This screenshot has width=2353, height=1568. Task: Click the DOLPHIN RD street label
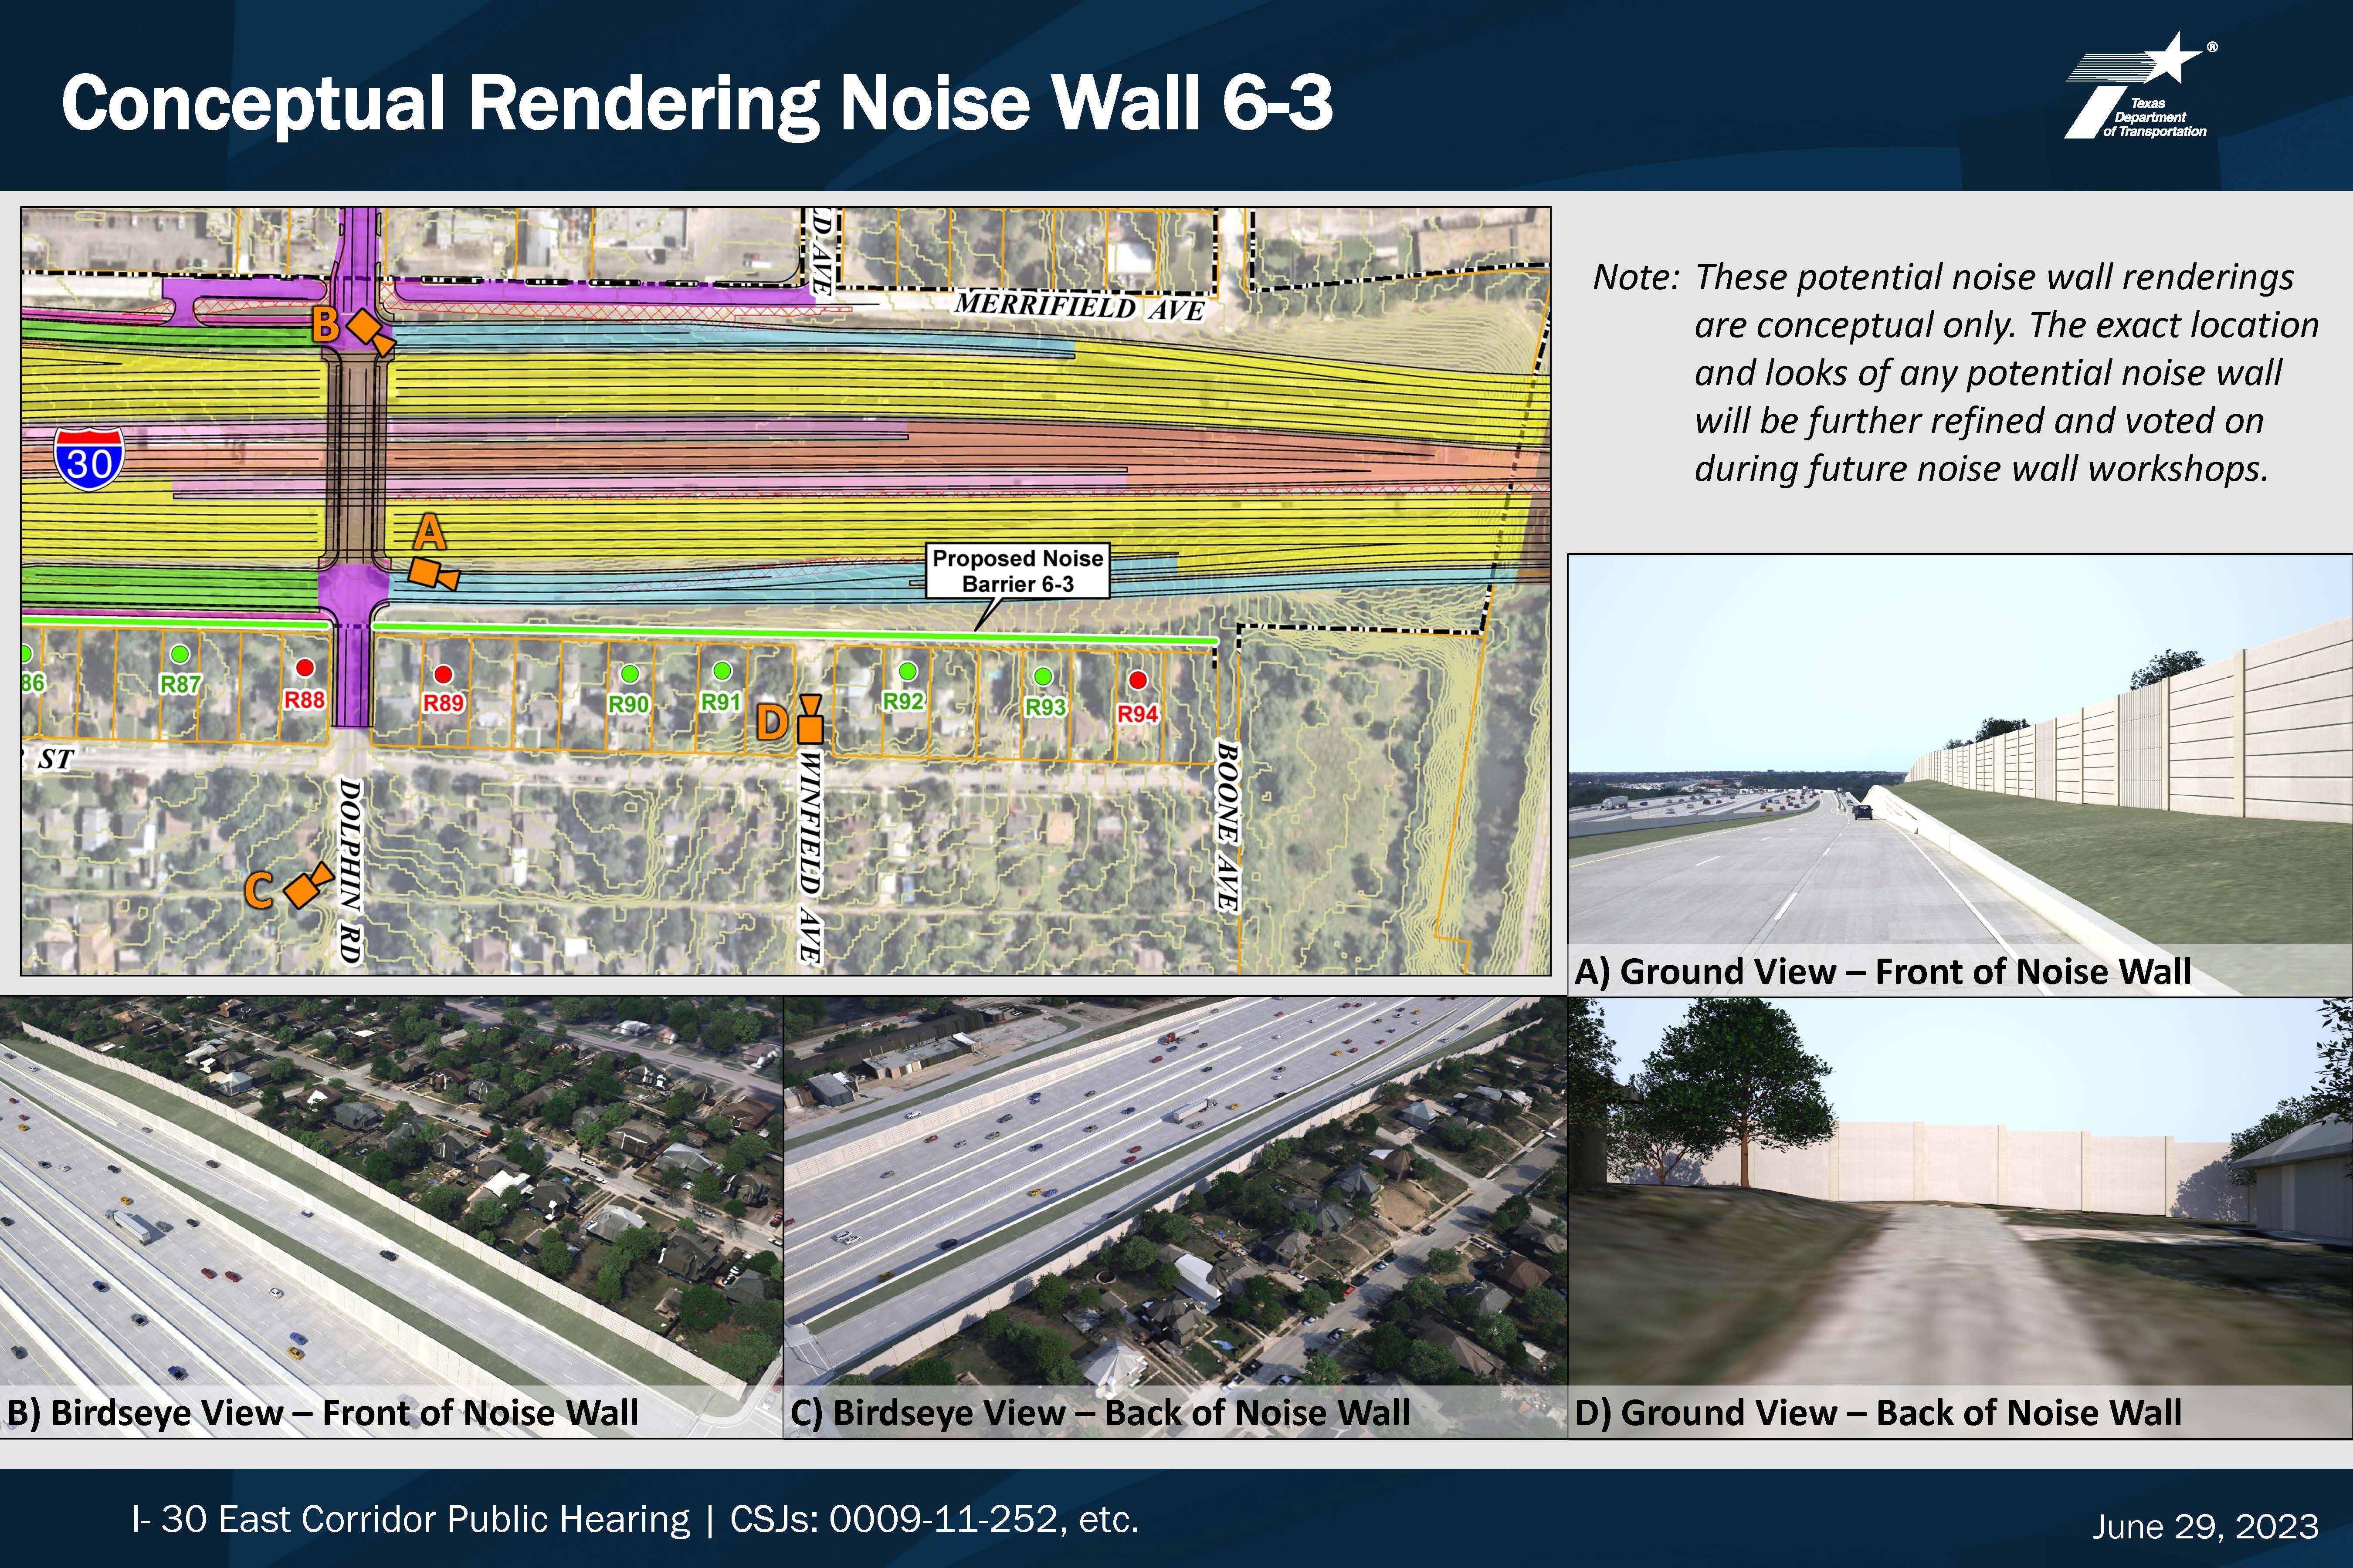pos(349,871)
